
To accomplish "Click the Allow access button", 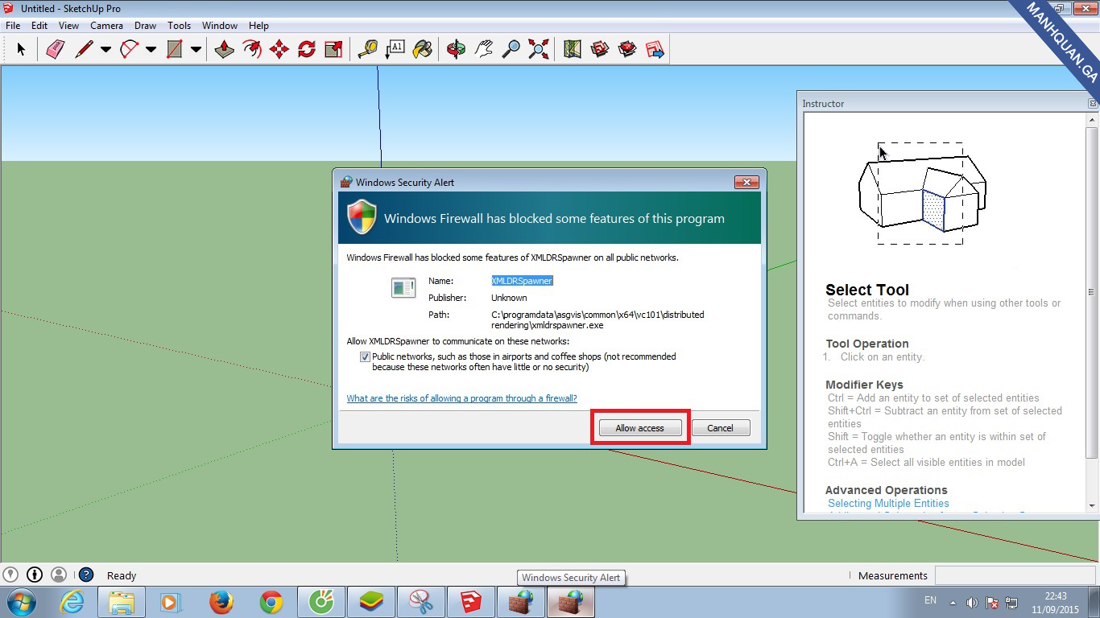I will tap(640, 428).
